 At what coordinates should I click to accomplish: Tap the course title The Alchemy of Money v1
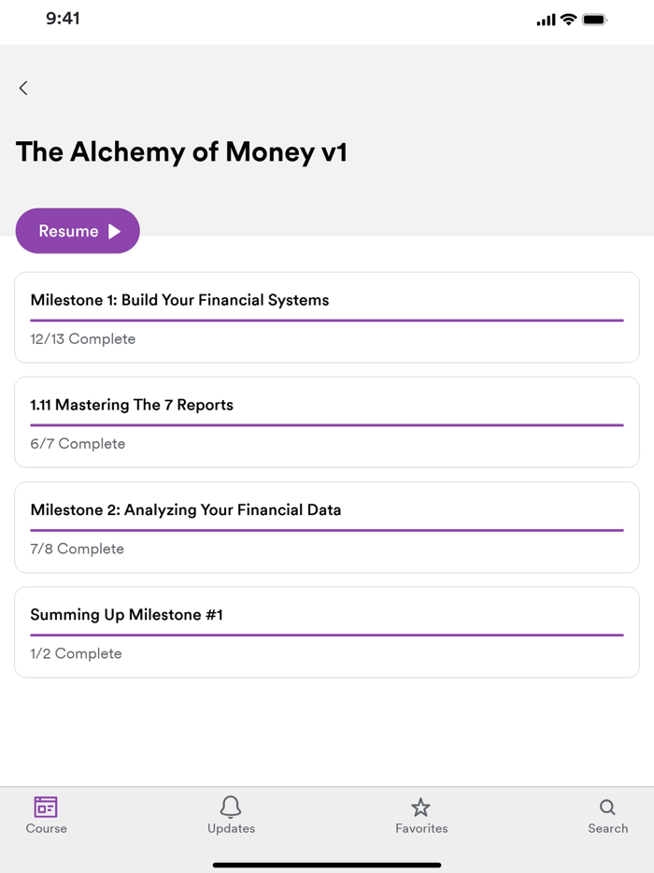tap(180, 151)
